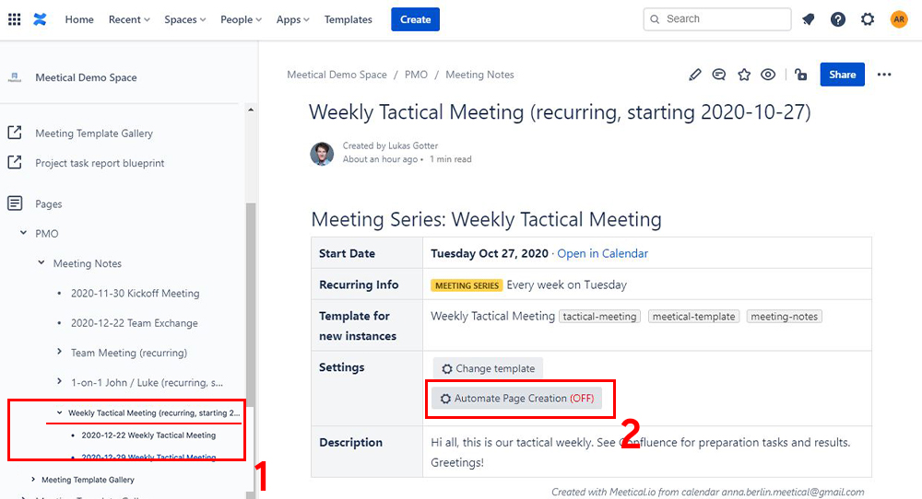922x499 pixels.
Task: Select PMO page in tree
Action: pyautogui.click(x=46, y=234)
